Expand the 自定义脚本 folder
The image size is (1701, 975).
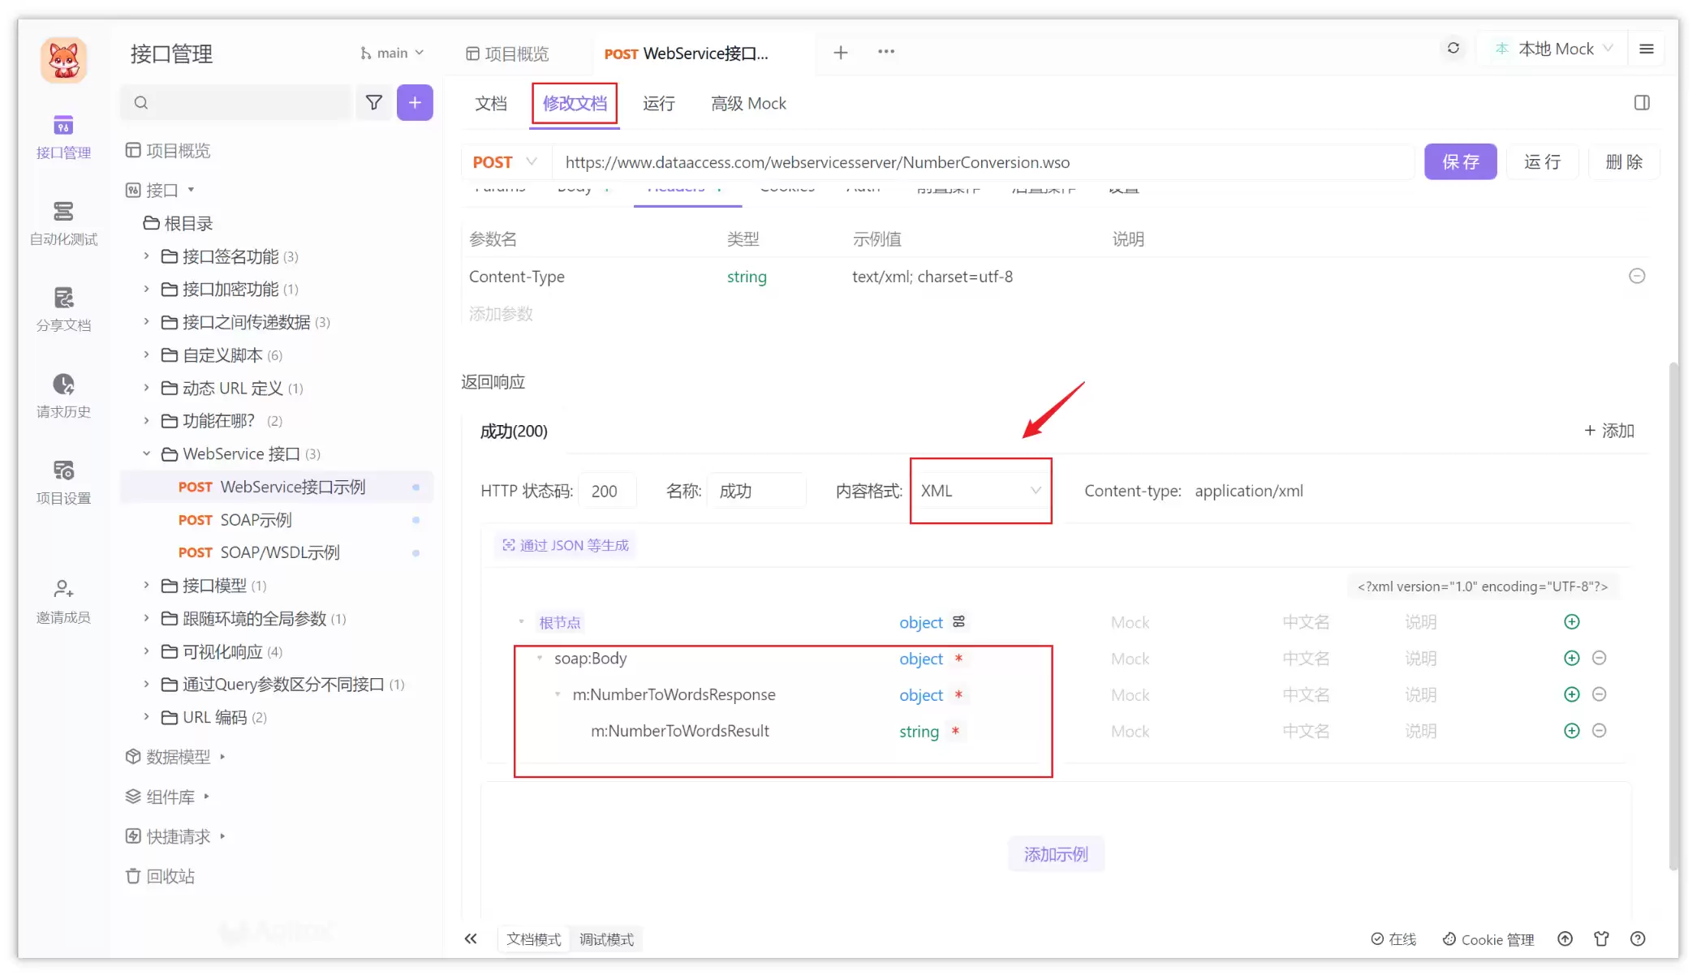[146, 355]
